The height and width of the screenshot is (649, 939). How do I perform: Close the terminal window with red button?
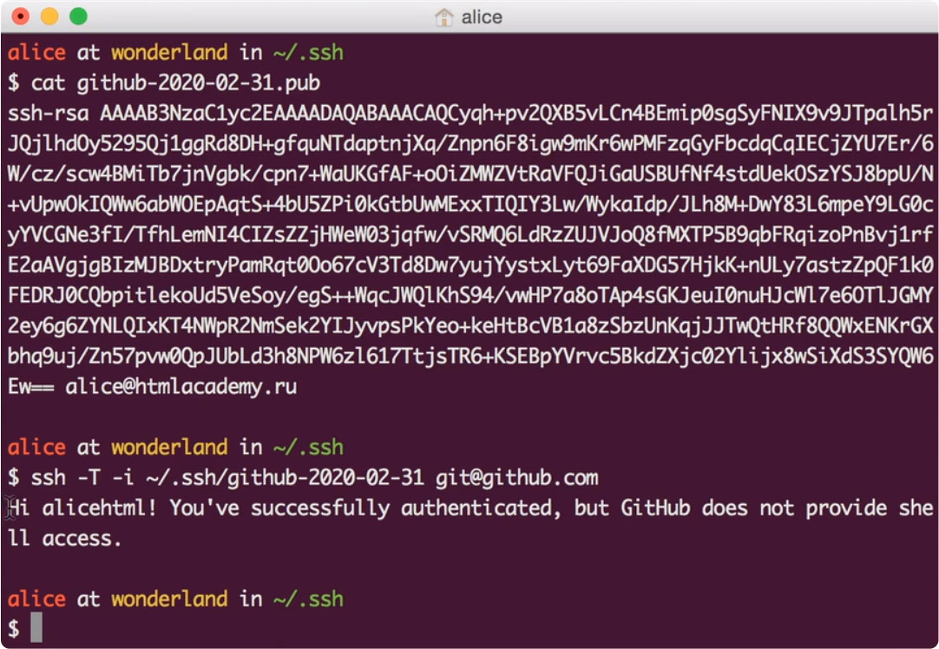click(21, 16)
